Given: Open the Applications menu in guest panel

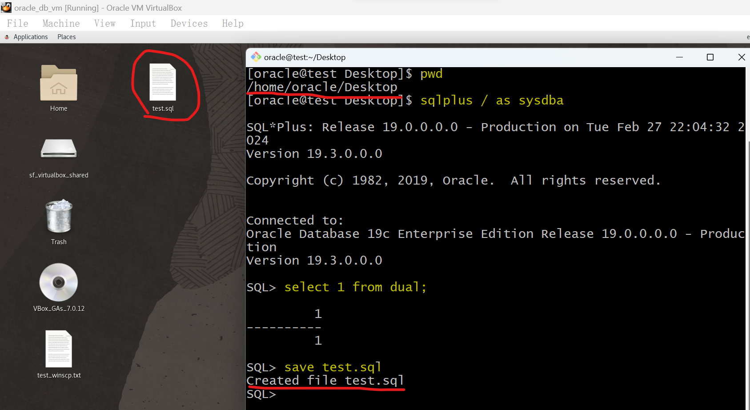Looking at the screenshot, I should click(x=31, y=37).
